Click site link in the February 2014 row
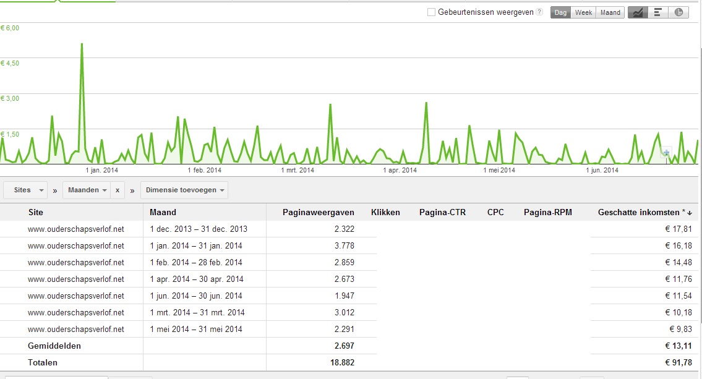Image resolution: width=702 pixels, height=379 pixels. [76, 263]
